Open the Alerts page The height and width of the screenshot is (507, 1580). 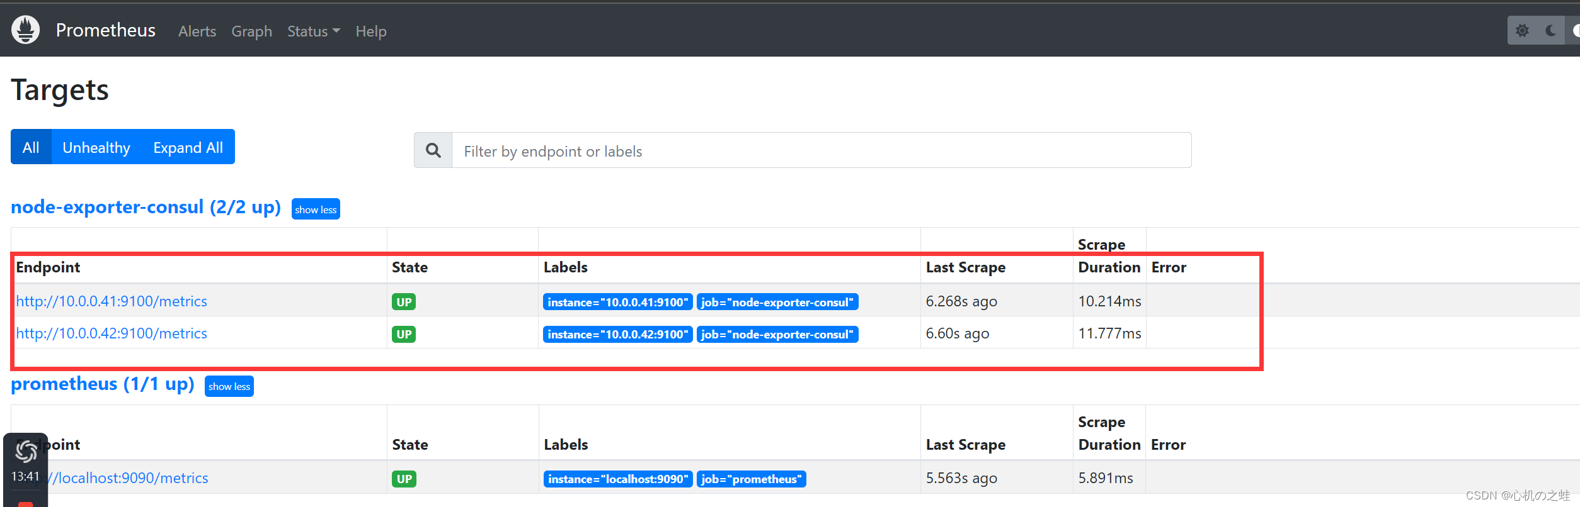(x=197, y=31)
